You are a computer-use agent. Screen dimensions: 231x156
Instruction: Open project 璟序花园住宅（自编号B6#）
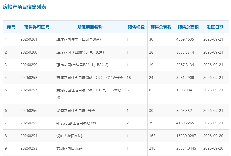click(79, 39)
